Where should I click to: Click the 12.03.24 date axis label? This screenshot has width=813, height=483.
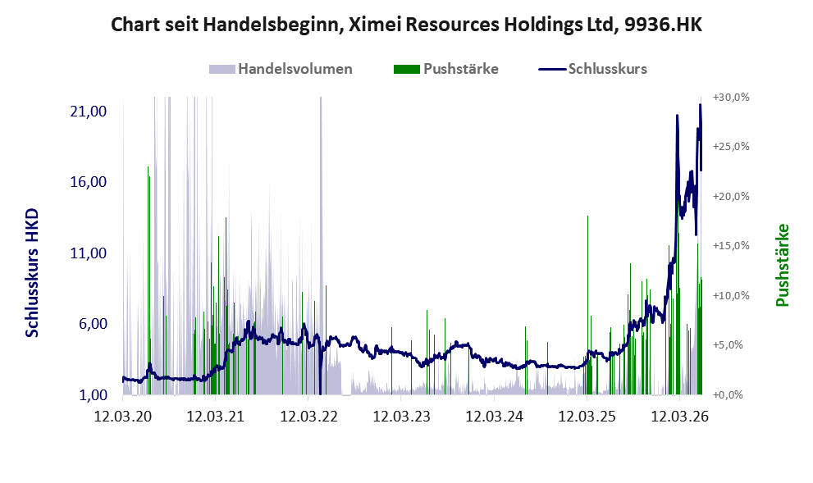(494, 417)
